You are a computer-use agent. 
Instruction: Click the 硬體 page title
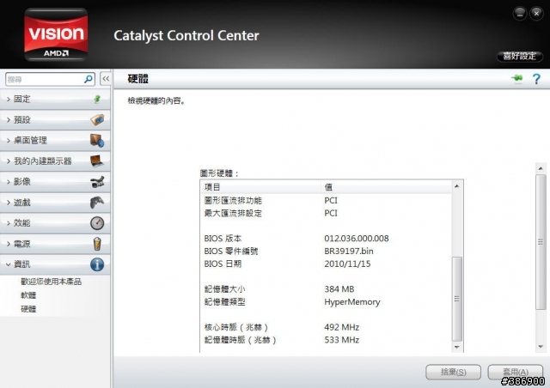point(137,79)
